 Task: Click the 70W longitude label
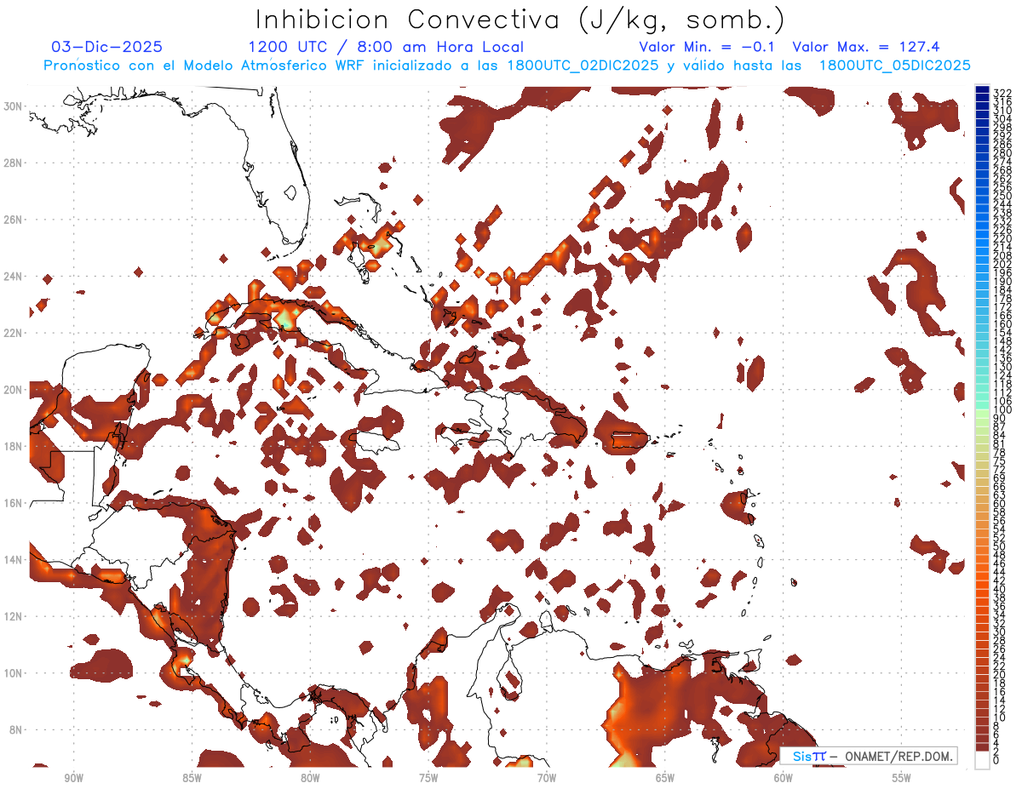(x=547, y=777)
